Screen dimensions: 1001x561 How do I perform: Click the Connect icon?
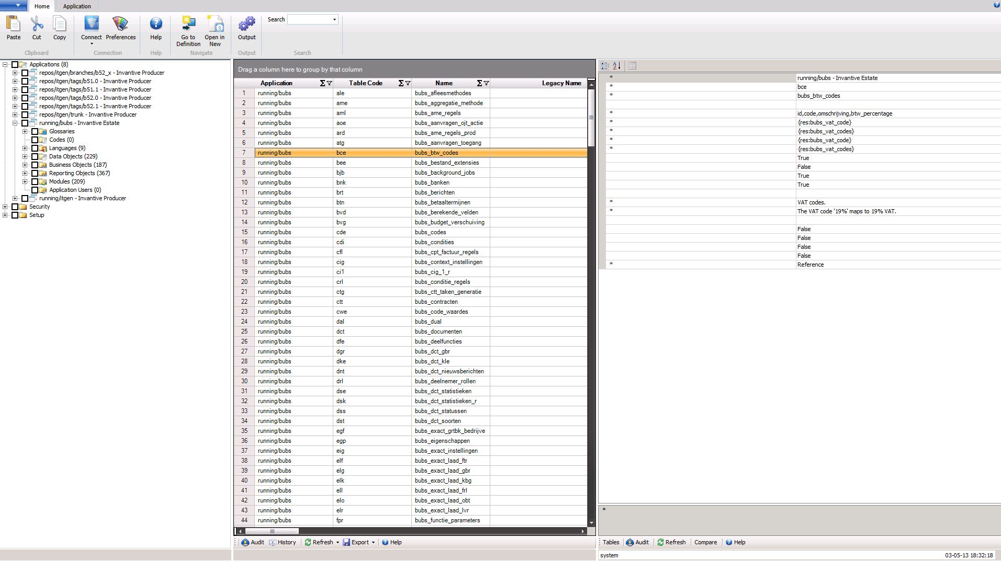tap(91, 25)
